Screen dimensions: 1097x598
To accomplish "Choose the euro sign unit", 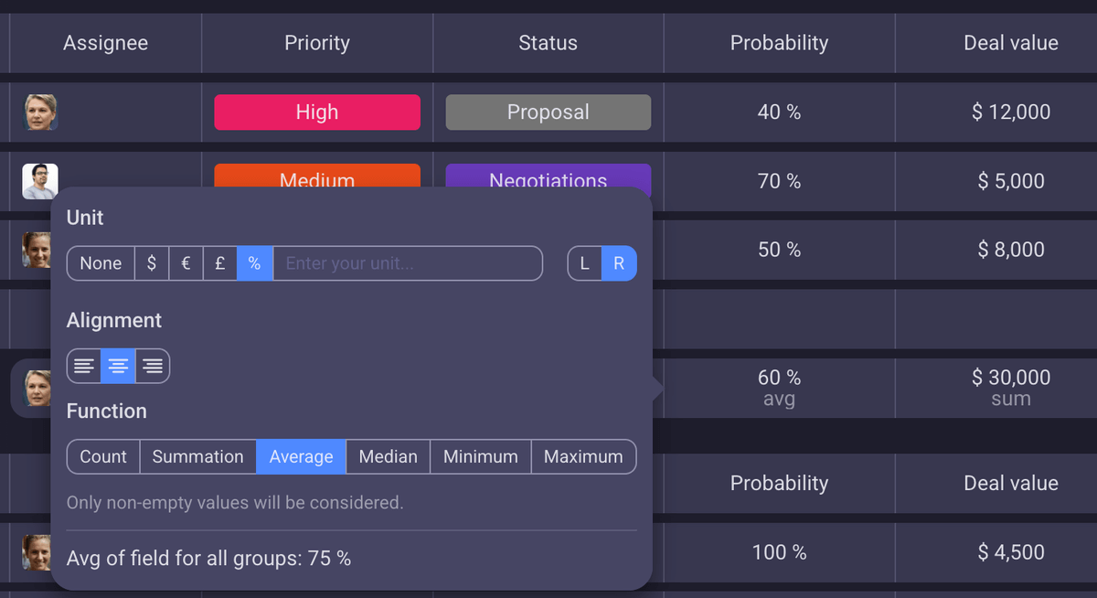I will click(186, 263).
